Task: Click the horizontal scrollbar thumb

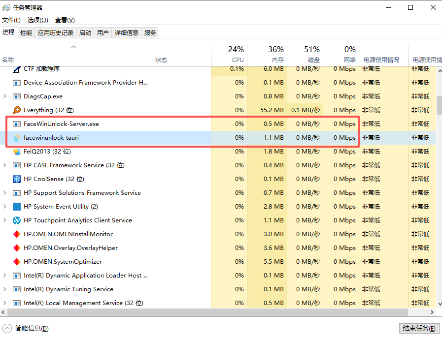Action: click(x=207, y=312)
